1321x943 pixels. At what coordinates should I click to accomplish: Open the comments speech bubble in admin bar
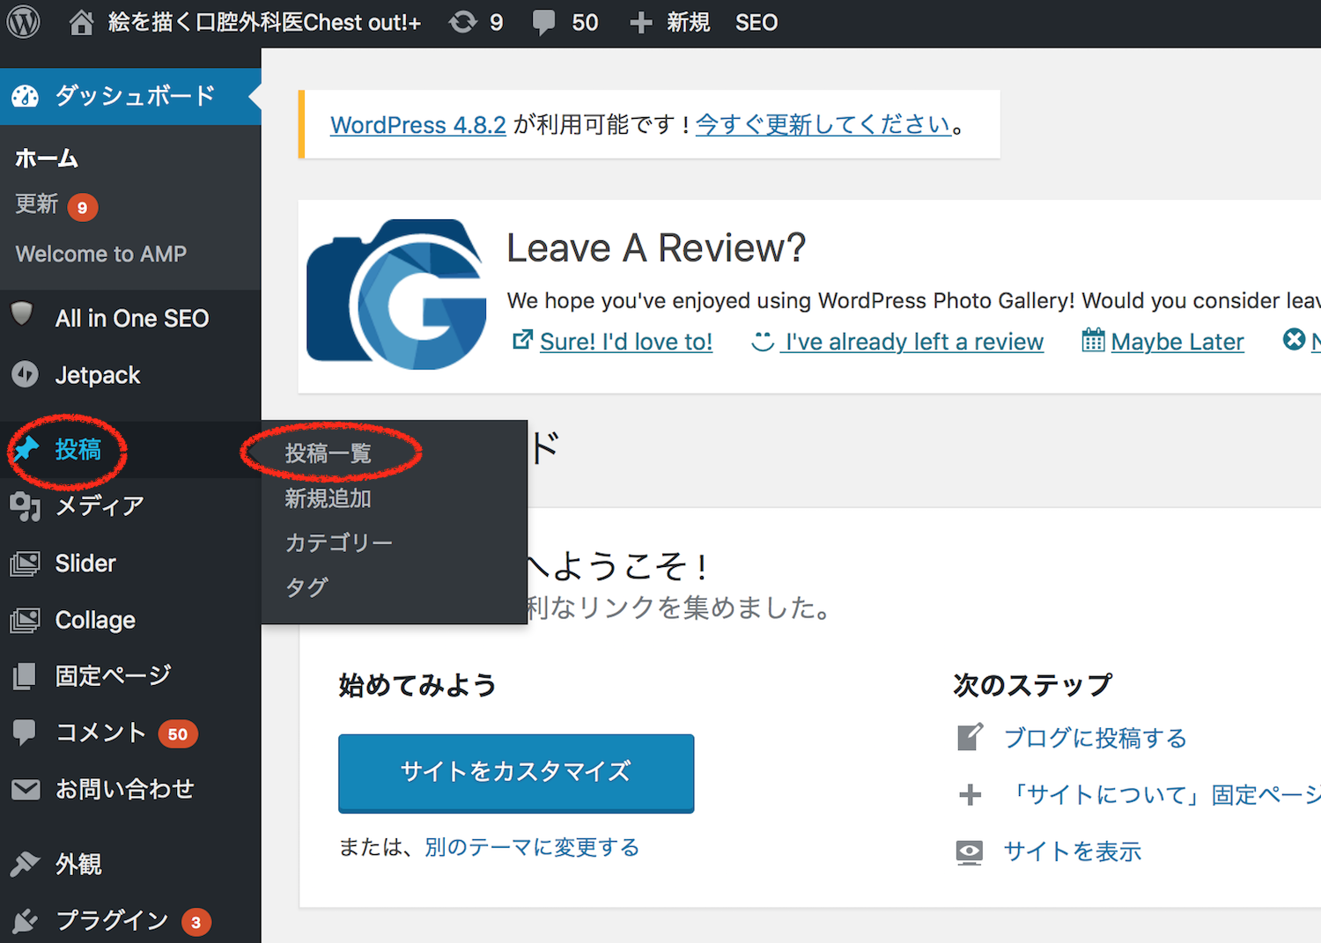point(544,23)
